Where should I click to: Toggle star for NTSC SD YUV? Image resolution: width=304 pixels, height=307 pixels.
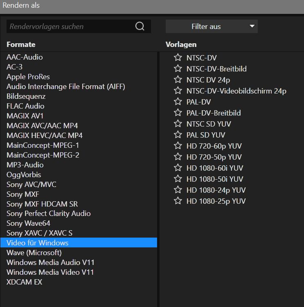click(x=178, y=124)
